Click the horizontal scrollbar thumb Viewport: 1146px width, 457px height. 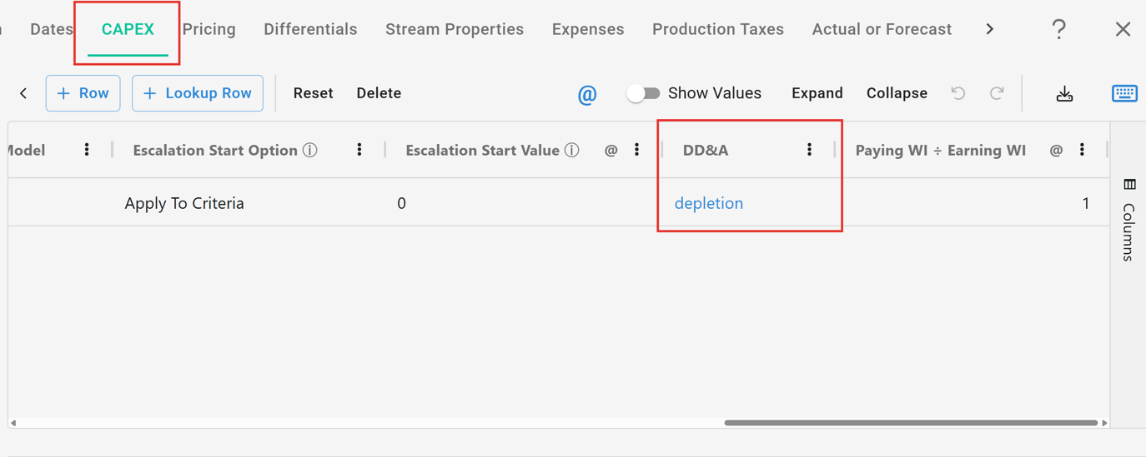coord(911,423)
